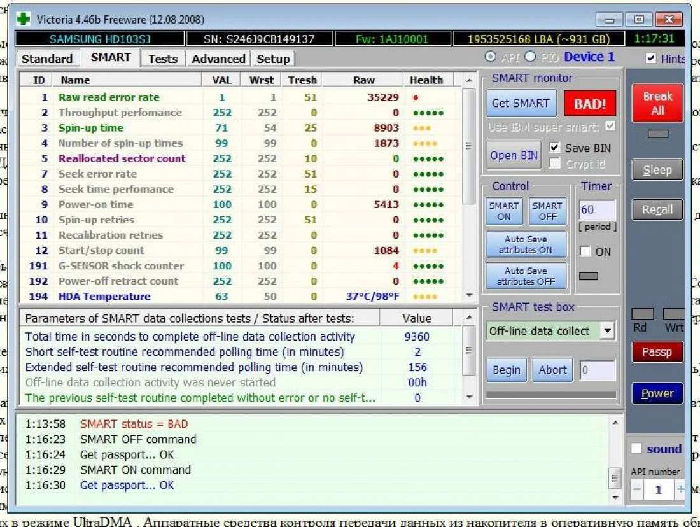The image size is (700, 527).
Task: Click the timer indicator under ON checkbox
Action: [x=589, y=276]
